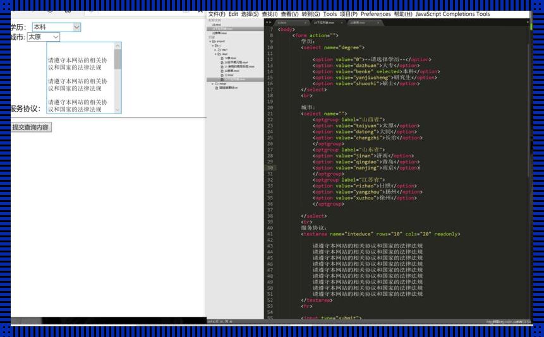The height and width of the screenshot is (337, 544).
Task: Click the 服务协议: label in the browser page
Action: point(26,109)
